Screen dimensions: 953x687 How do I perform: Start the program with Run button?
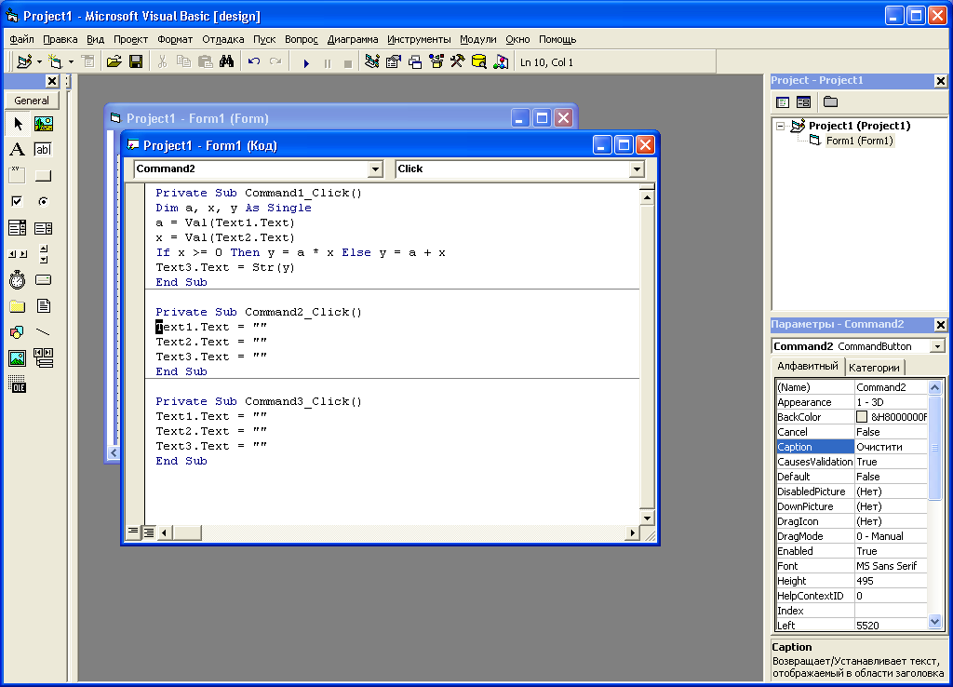tap(306, 62)
